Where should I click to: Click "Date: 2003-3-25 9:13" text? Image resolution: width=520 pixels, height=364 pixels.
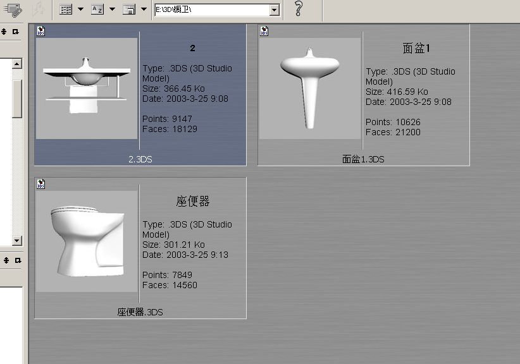pos(185,255)
